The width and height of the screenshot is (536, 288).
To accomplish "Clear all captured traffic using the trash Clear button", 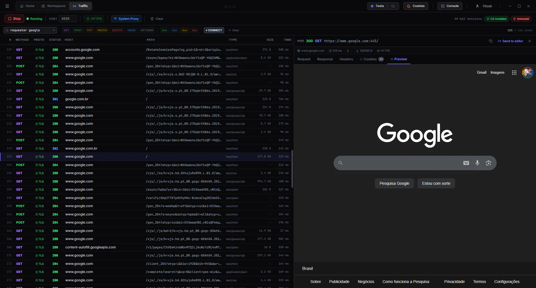I will click(157, 19).
